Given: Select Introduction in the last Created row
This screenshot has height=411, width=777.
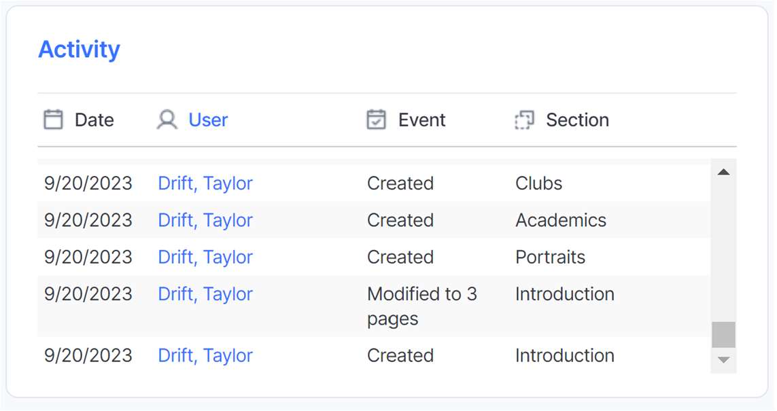Looking at the screenshot, I should [x=564, y=355].
